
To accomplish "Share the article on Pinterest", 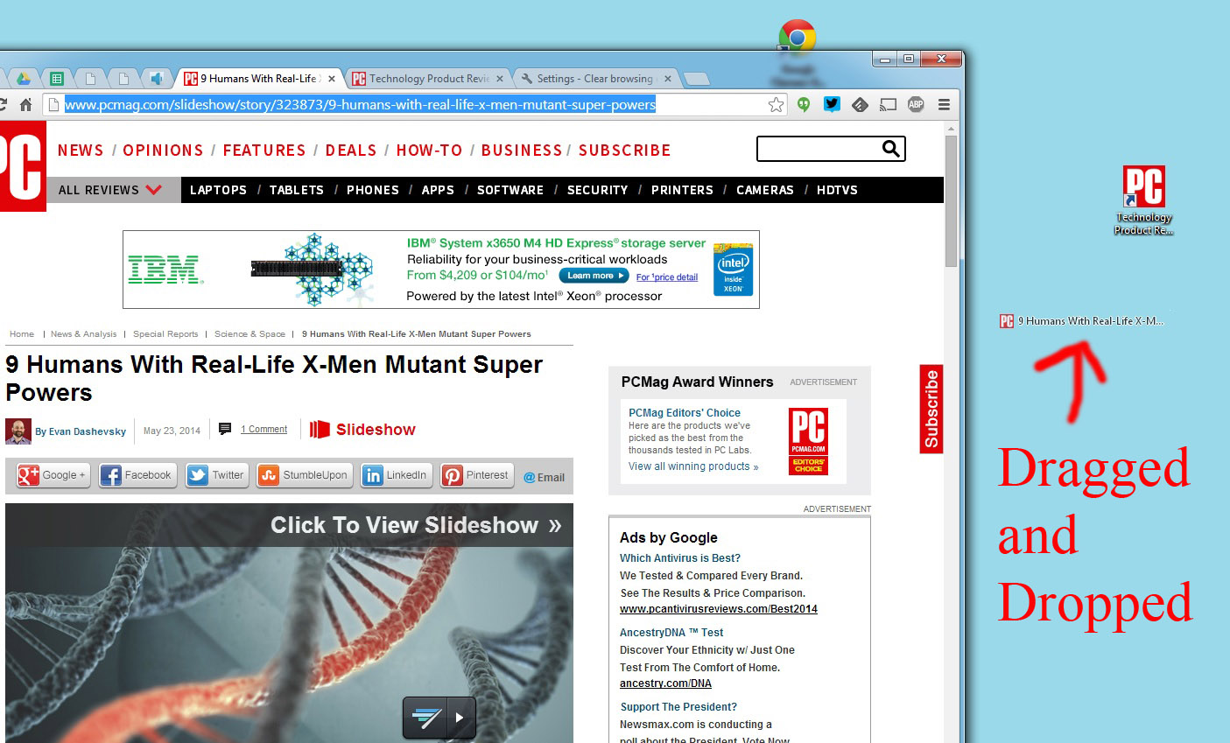I will point(477,475).
